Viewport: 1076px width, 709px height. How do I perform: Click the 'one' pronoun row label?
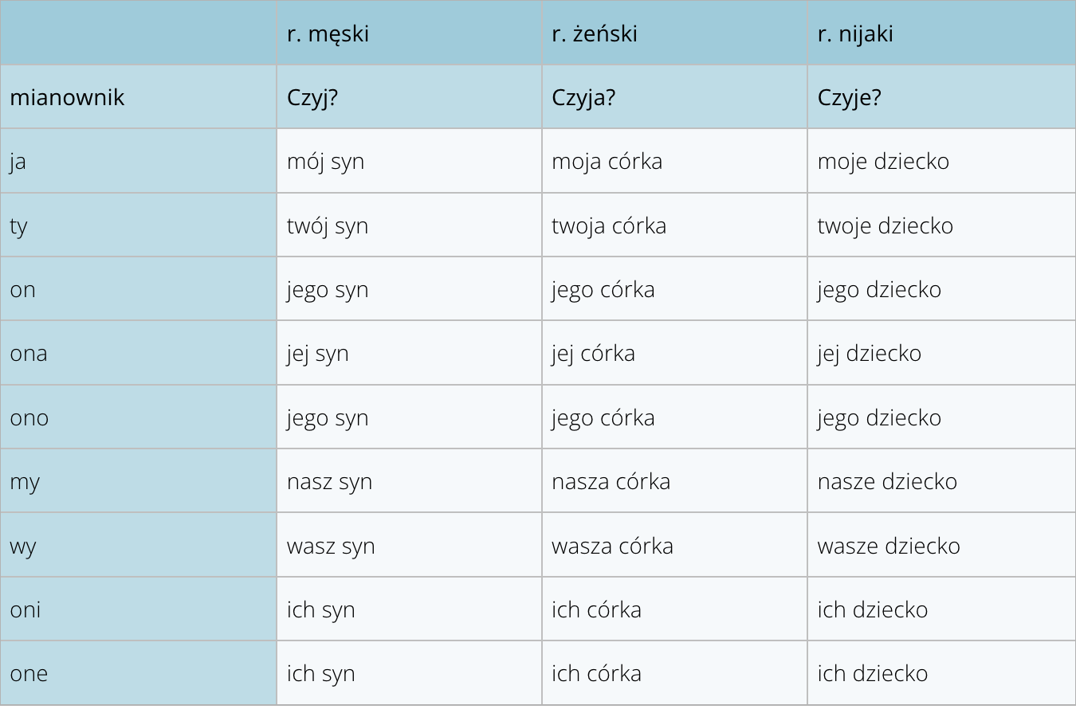tap(138, 673)
